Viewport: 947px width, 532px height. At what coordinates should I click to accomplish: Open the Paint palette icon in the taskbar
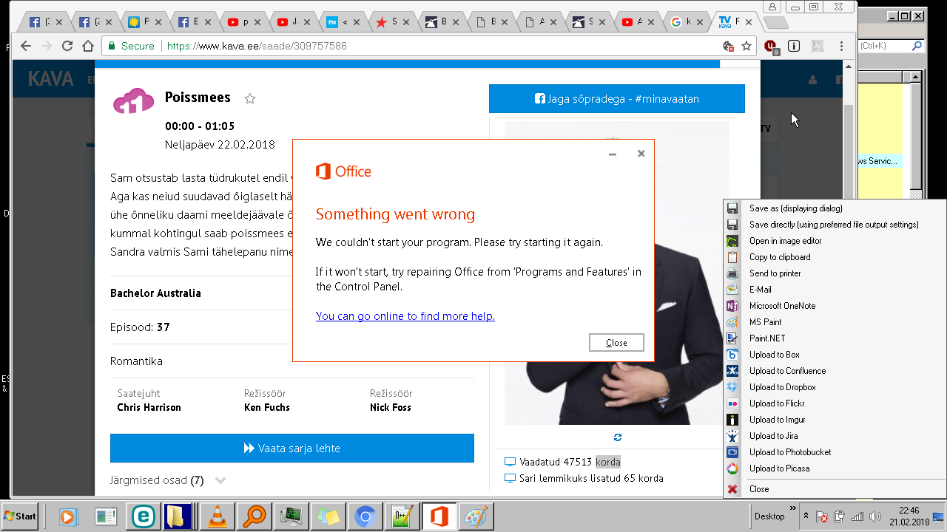[x=476, y=516]
